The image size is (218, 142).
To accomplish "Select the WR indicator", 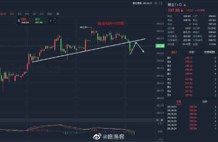I will coord(27,14).
